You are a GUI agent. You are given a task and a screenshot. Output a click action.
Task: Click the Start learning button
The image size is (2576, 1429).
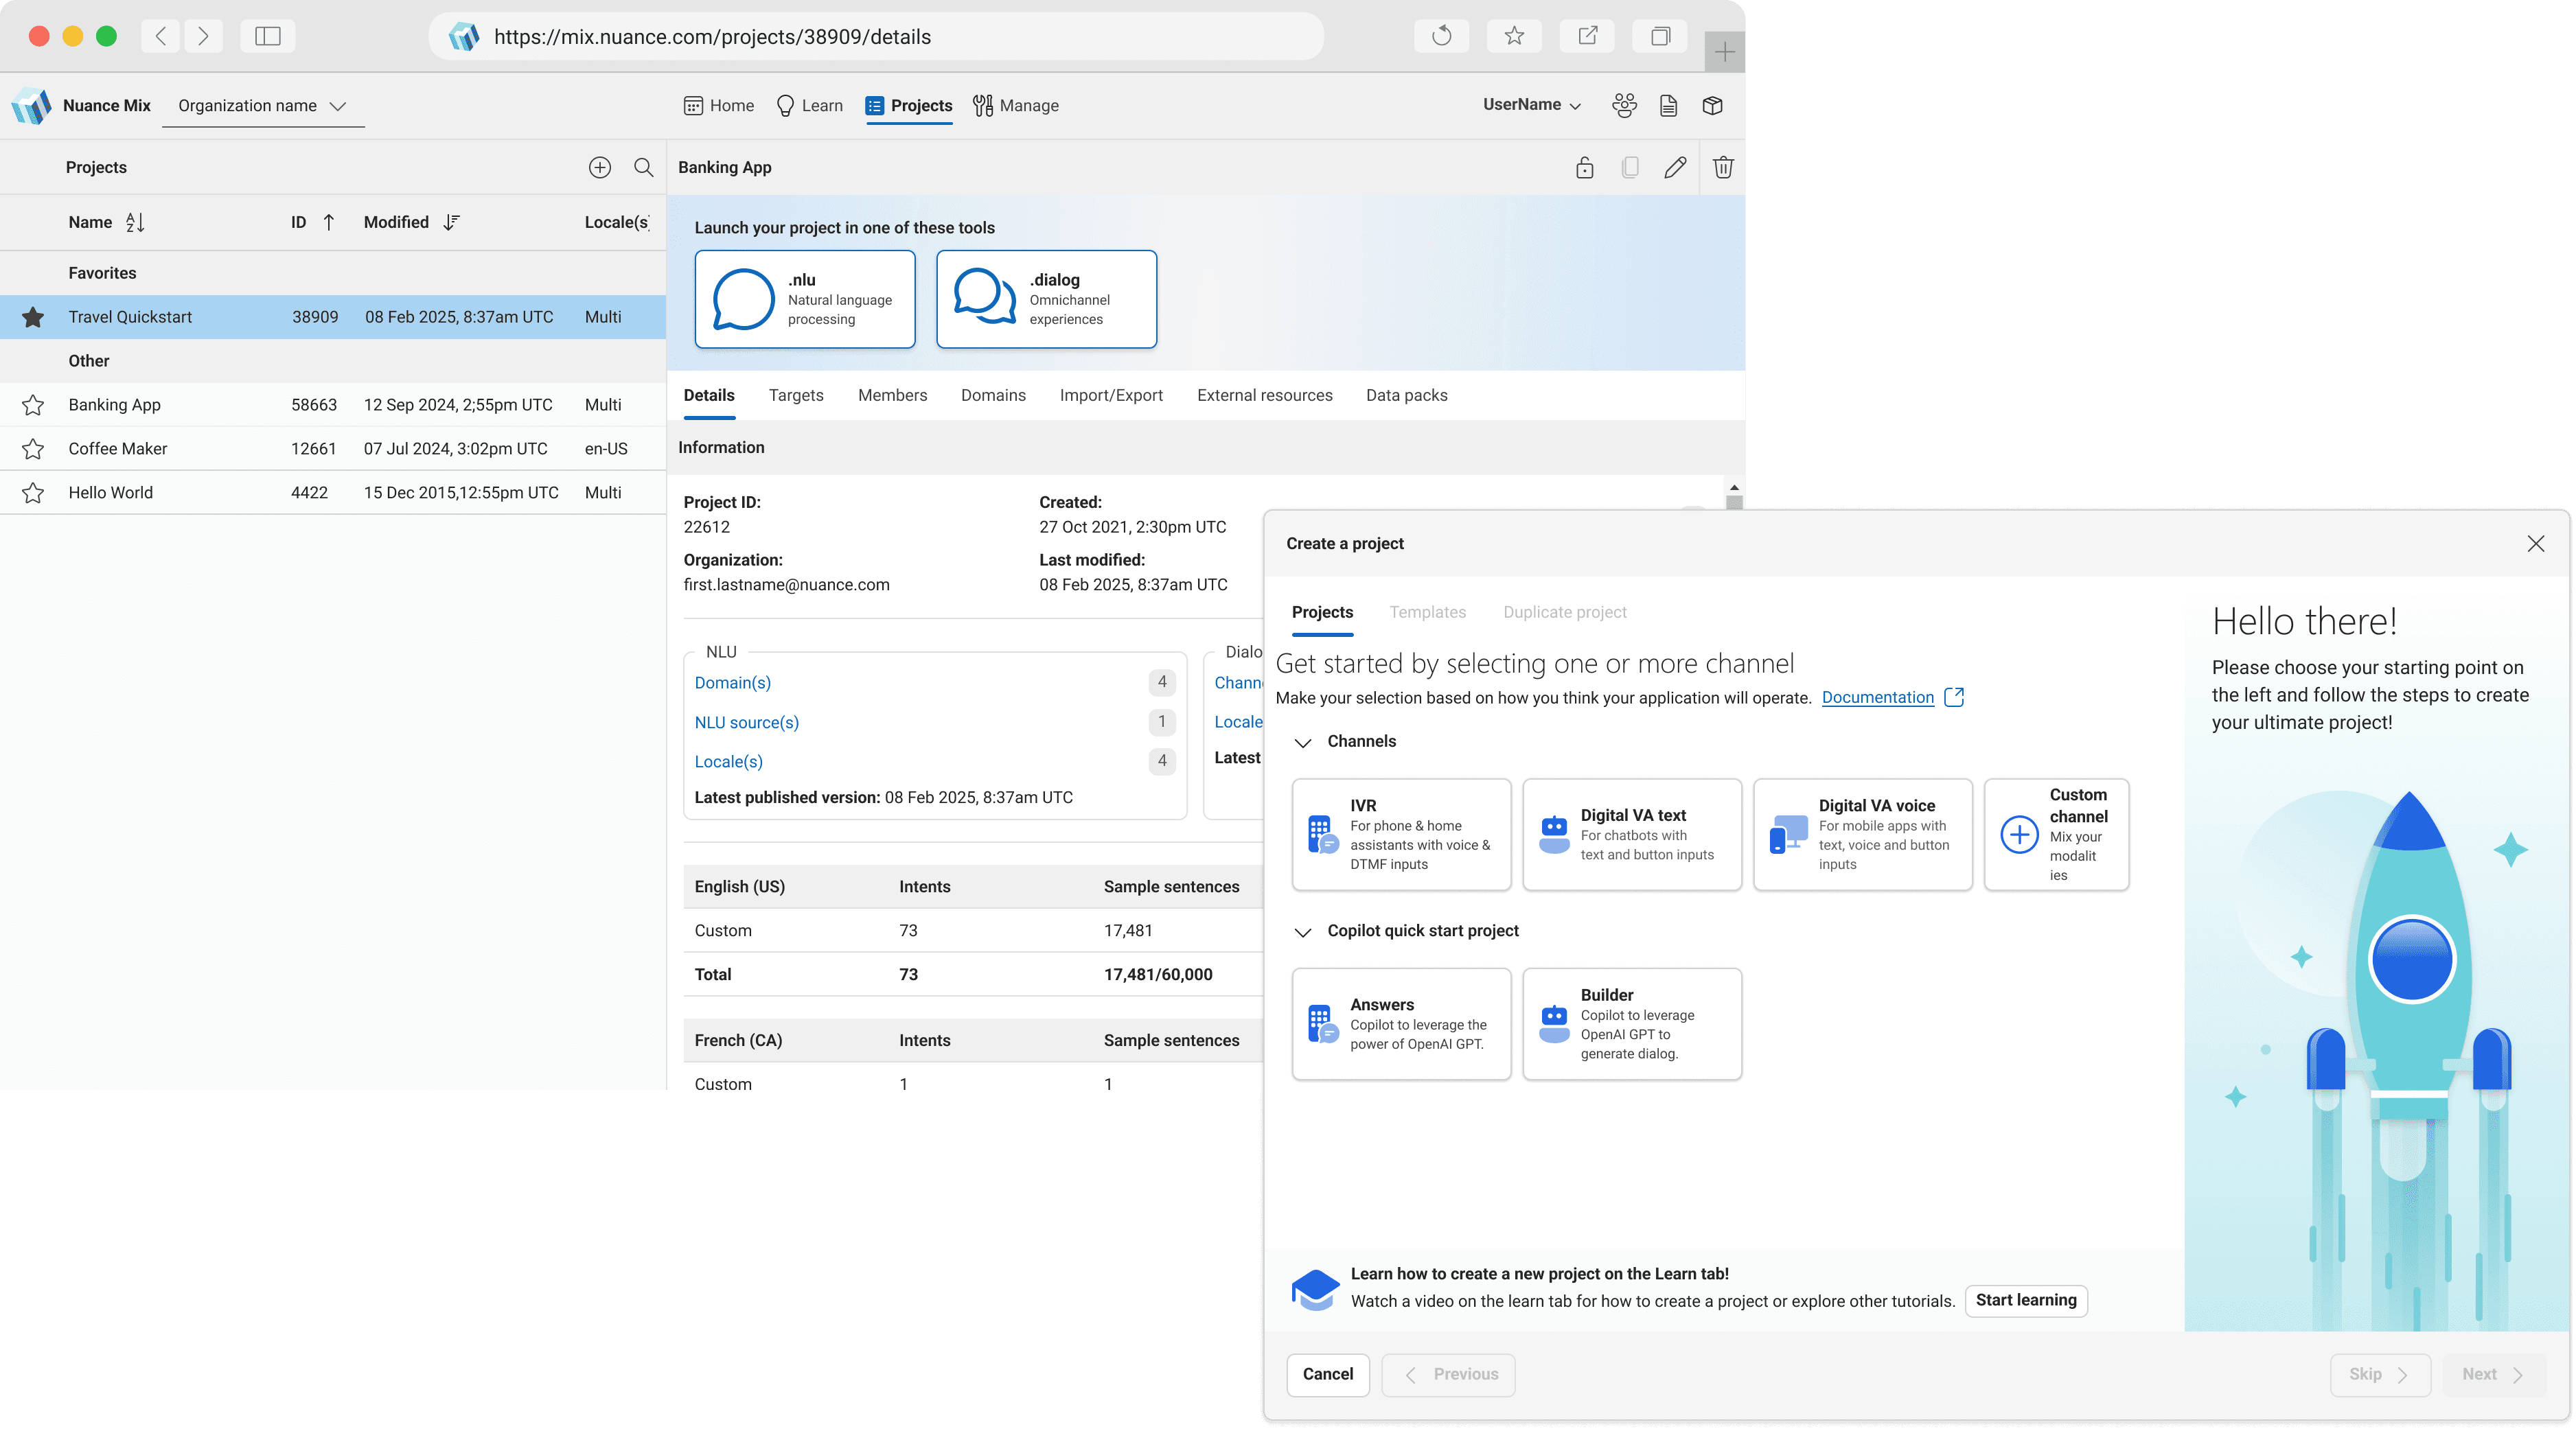[2025, 1300]
